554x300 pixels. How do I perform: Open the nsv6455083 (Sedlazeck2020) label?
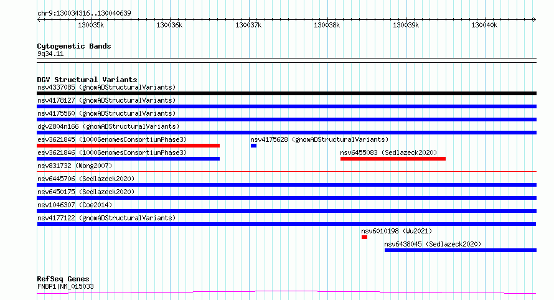tap(388, 152)
